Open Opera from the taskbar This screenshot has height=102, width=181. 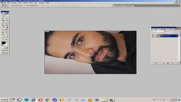click(40, 100)
